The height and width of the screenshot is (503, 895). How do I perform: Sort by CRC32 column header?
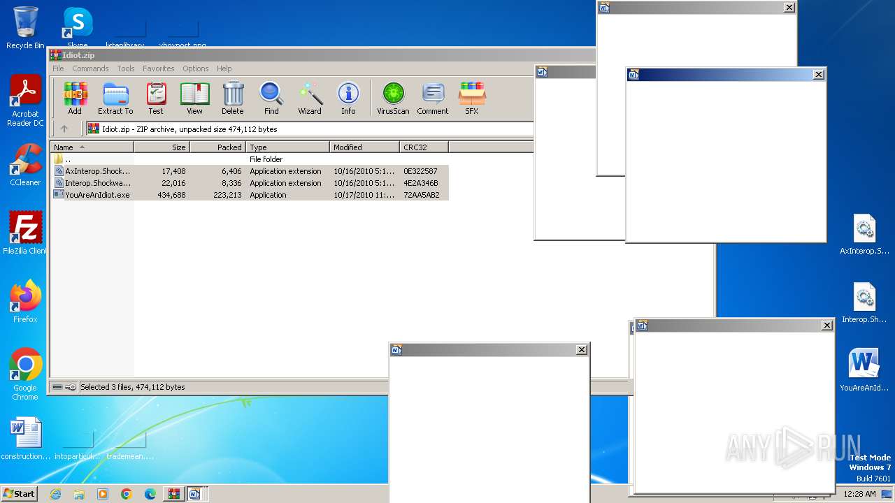(424, 147)
